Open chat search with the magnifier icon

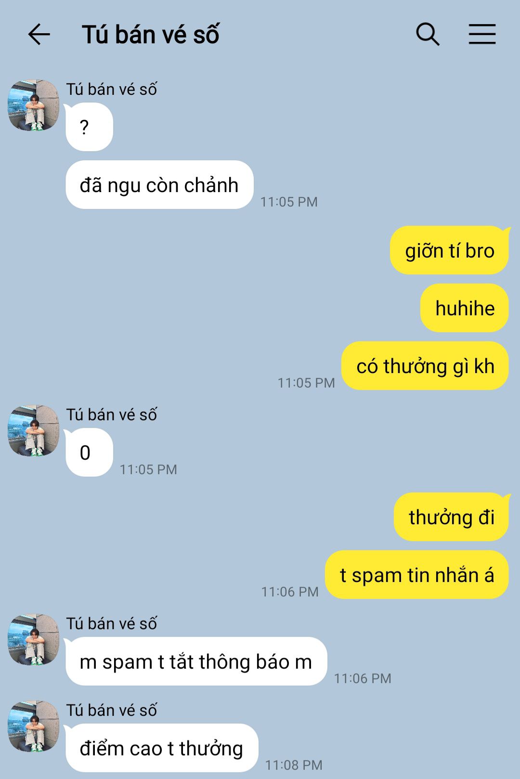point(428,34)
